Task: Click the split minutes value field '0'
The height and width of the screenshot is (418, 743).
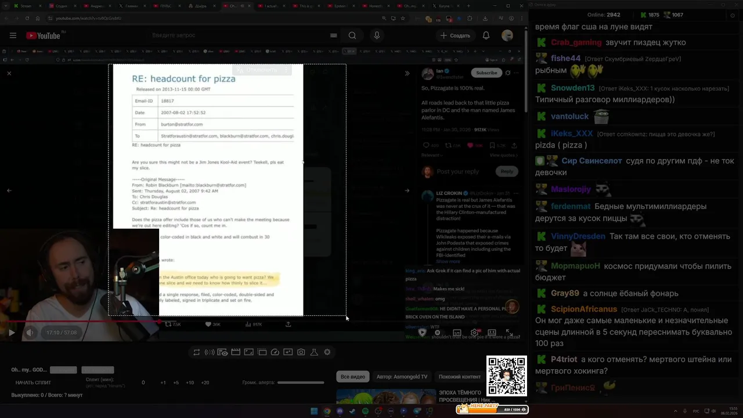Action: (143, 383)
